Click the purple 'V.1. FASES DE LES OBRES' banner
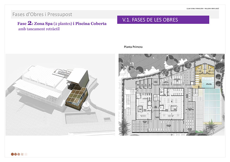 tap(163, 20)
